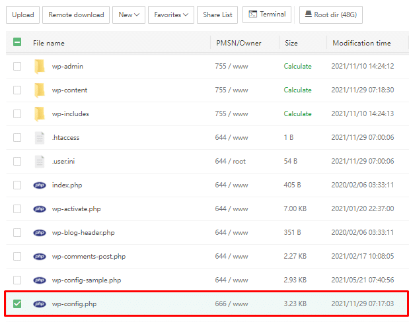The image size is (409, 322).
Task: Click the wp-config.php PHP icon
Action: [40, 304]
